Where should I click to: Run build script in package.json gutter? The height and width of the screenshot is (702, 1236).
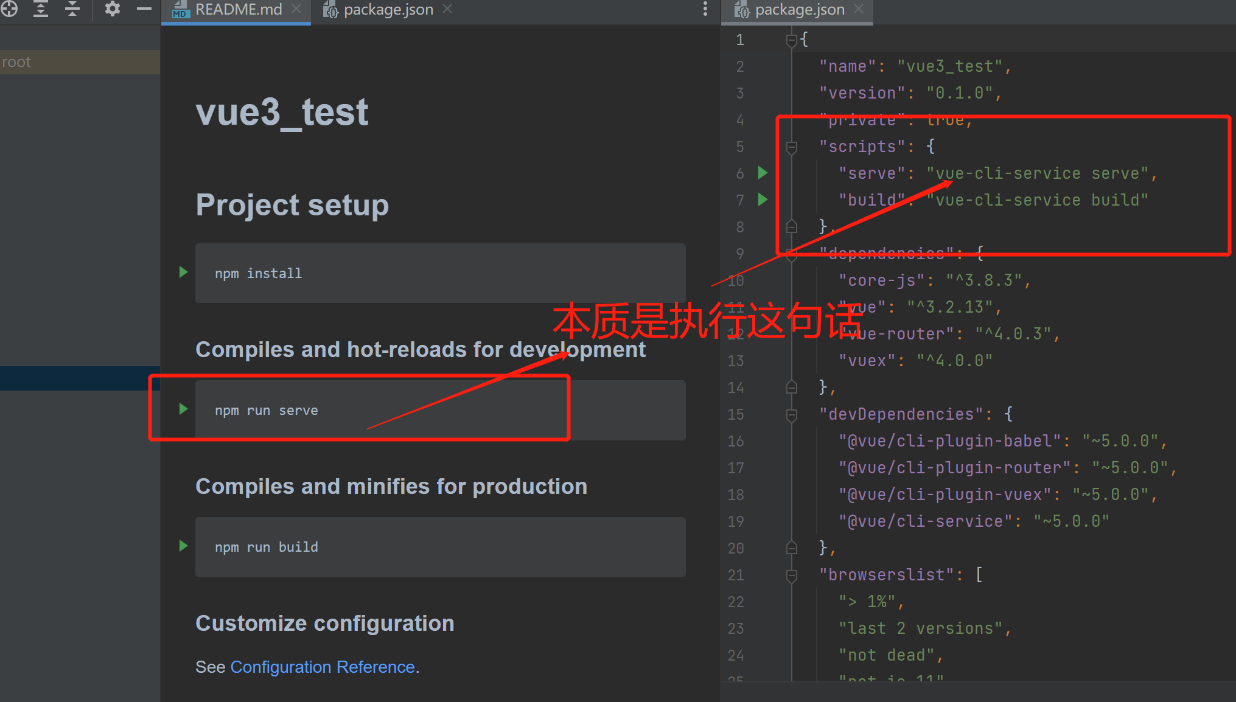(x=763, y=200)
